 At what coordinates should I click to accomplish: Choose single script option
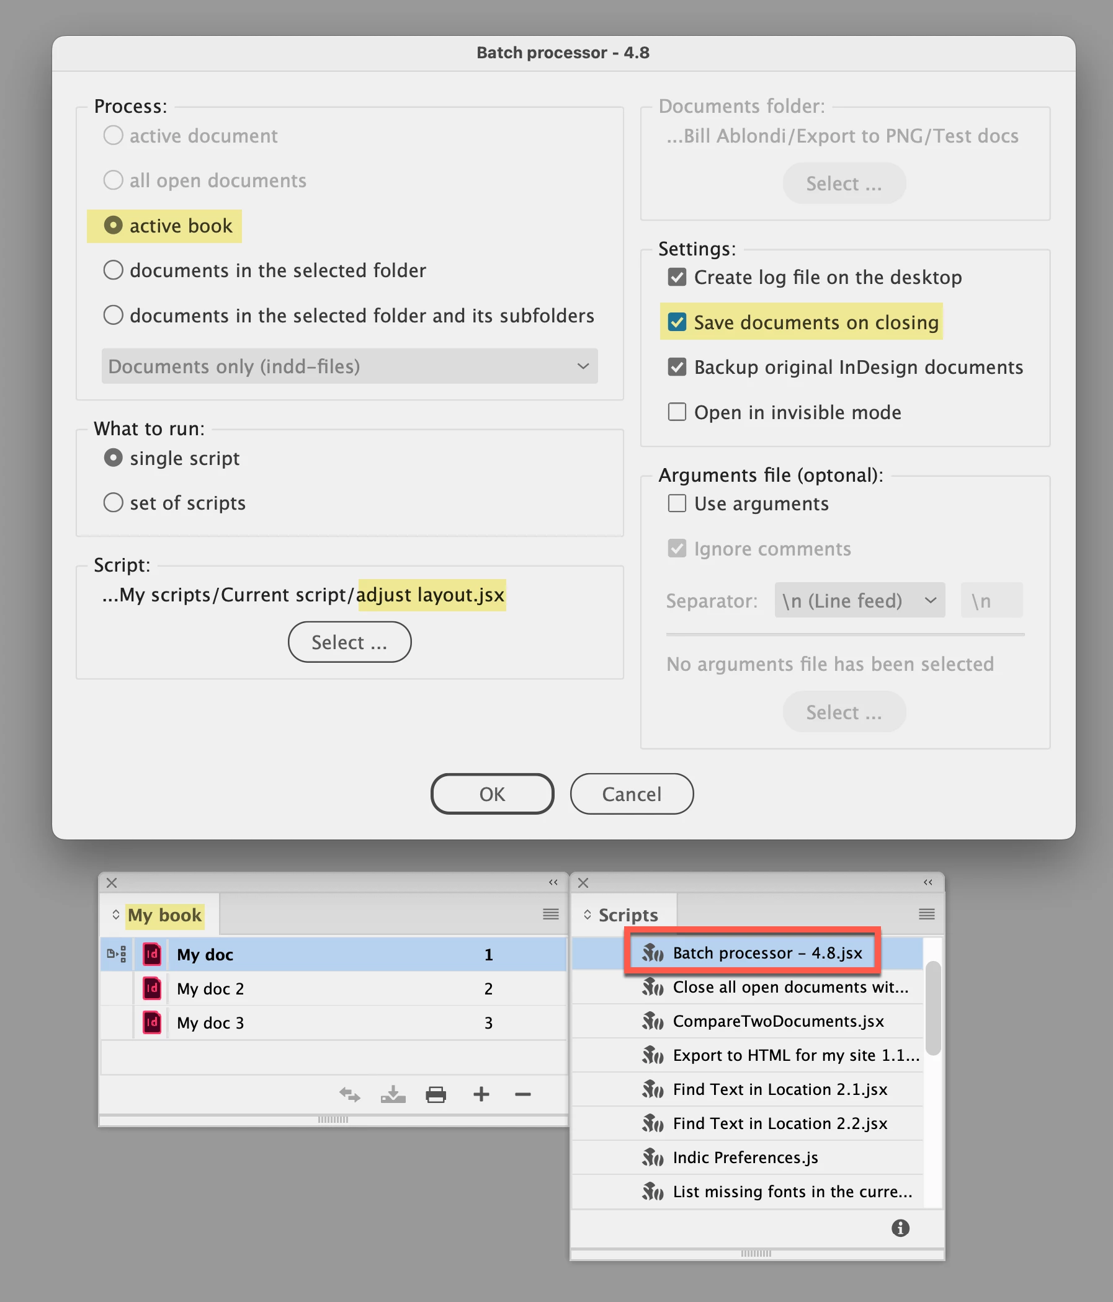pyautogui.click(x=113, y=458)
